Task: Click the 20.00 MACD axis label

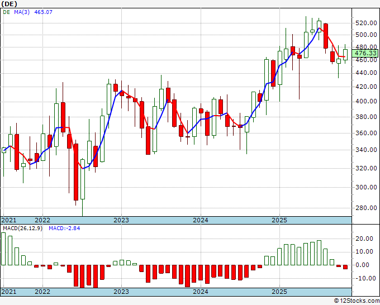Action: tap(364, 239)
